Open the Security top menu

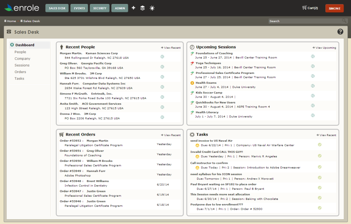click(99, 8)
